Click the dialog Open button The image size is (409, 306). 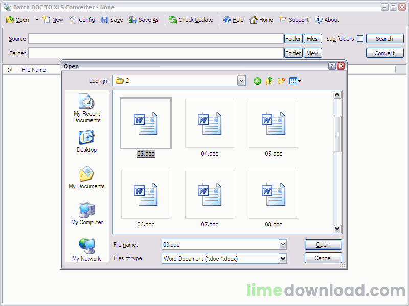[323, 245]
